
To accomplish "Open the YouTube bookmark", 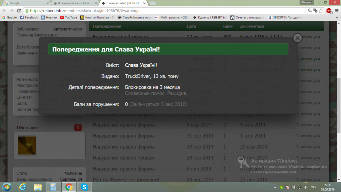I will point(68,17).
